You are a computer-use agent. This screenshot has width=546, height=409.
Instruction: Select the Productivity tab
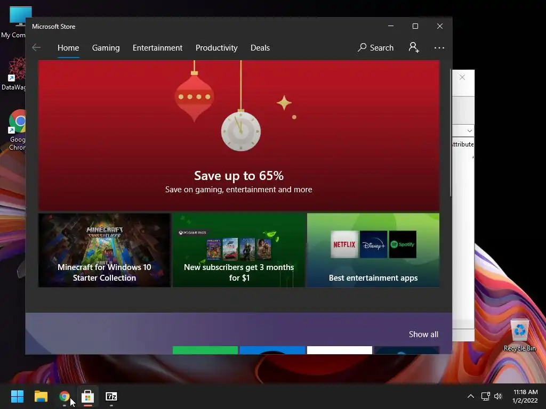pyautogui.click(x=216, y=47)
